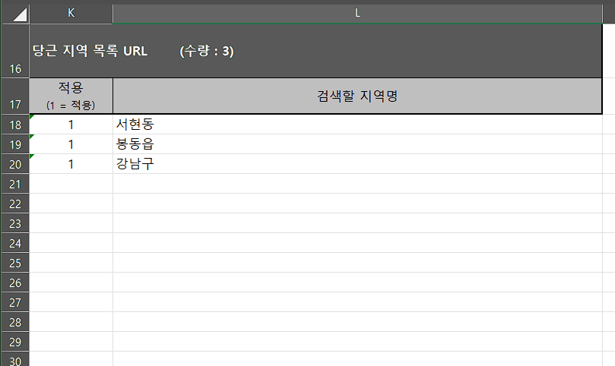The image size is (615, 366).
Task: Select the empty column L cell in row 21
Action: (357, 184)
